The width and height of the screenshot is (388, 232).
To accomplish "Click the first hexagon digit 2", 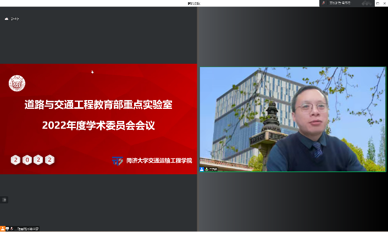I will click(x=16, y=160).
